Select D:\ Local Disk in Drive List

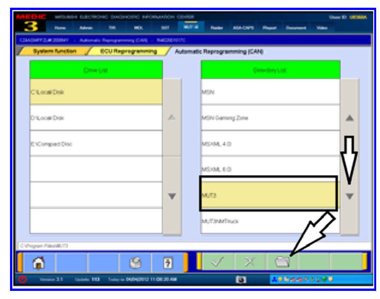96,118
